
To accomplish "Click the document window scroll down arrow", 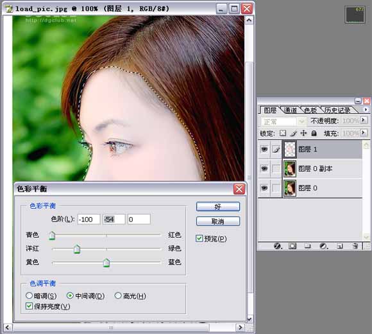I will 249,319.
